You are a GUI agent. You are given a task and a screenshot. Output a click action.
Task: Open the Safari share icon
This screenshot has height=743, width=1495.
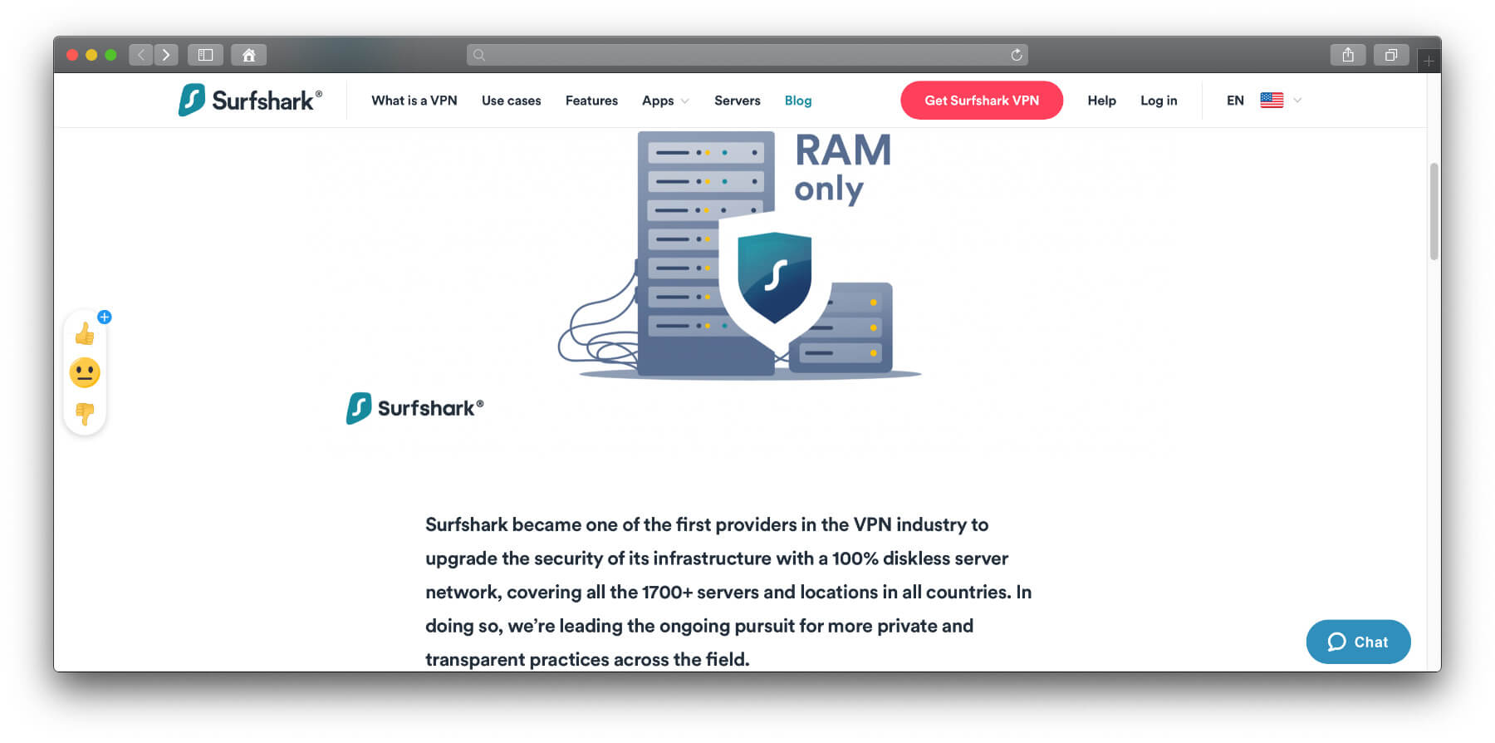(1348, 55)
